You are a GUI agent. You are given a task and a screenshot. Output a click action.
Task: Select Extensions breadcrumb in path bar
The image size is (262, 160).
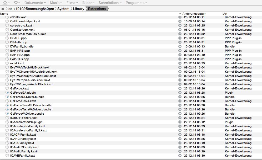click(x=97, y=9)
